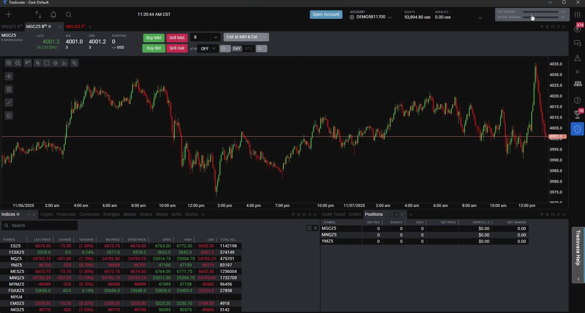585x313 pixels.
Task: Zoom in on the chart
Action: coord(9,63)
